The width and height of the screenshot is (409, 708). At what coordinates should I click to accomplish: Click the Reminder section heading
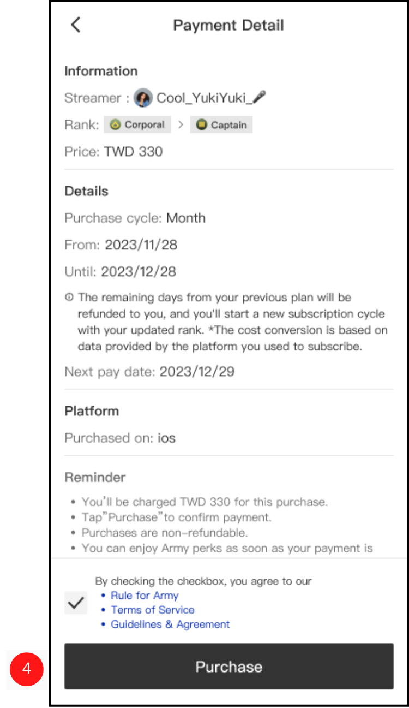[x=95, y=477]
